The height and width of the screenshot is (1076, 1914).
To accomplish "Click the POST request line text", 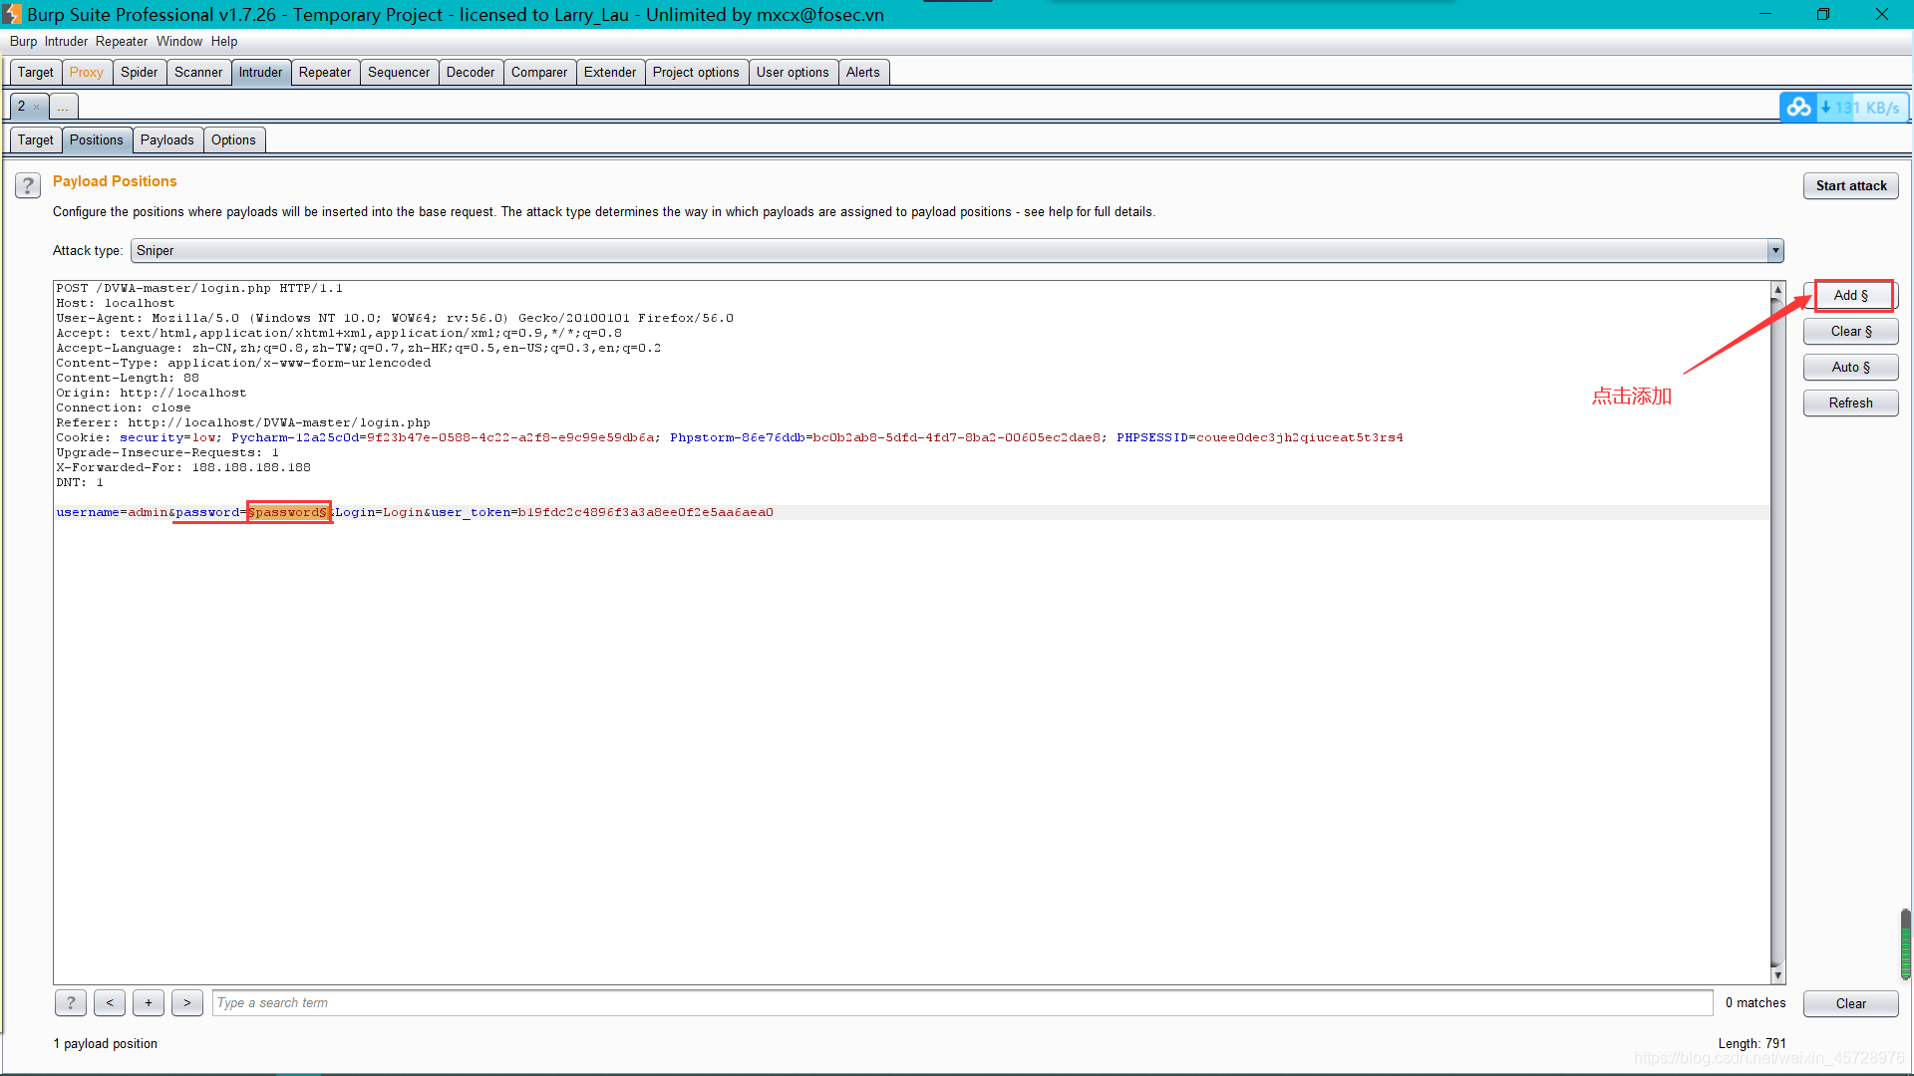I will click(199, 288).
